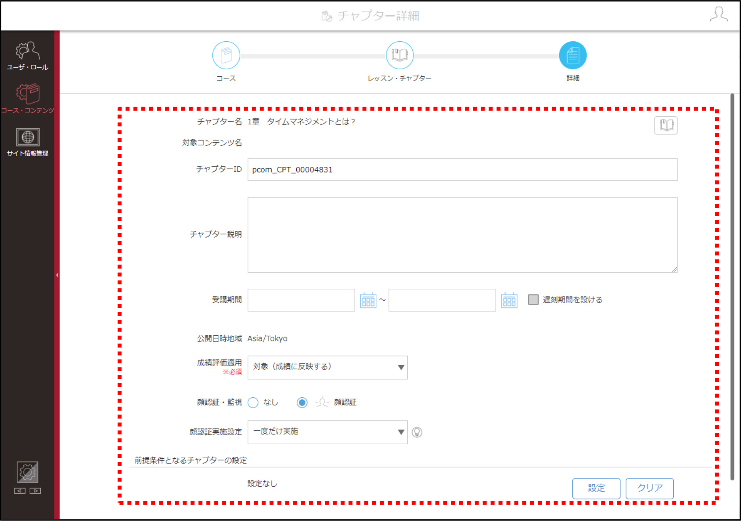Open the end date calendar picker

(x=509, y=300)
